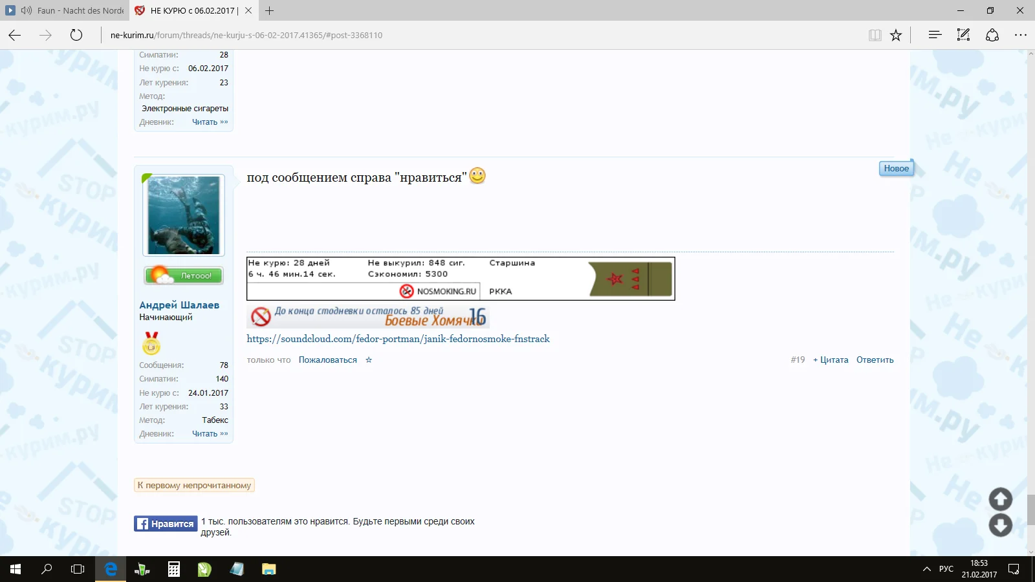Click the Электронные сигареты method text
This screenshot has width=1035, height=582.
click(185, 109)
